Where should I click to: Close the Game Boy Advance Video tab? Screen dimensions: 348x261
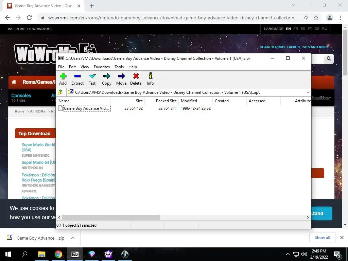tap(79, 6)
